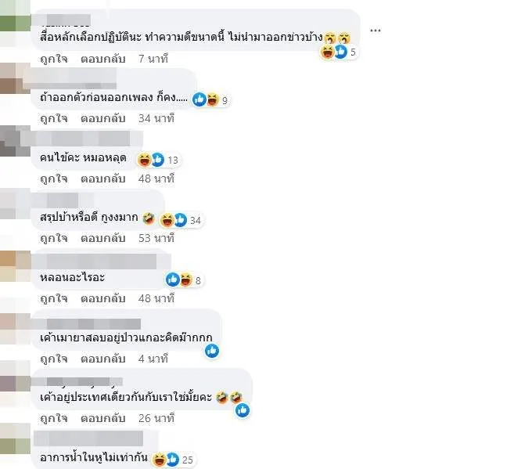
Task: Click reaction icons showing 5 on first comment
Action: (339, 52)
